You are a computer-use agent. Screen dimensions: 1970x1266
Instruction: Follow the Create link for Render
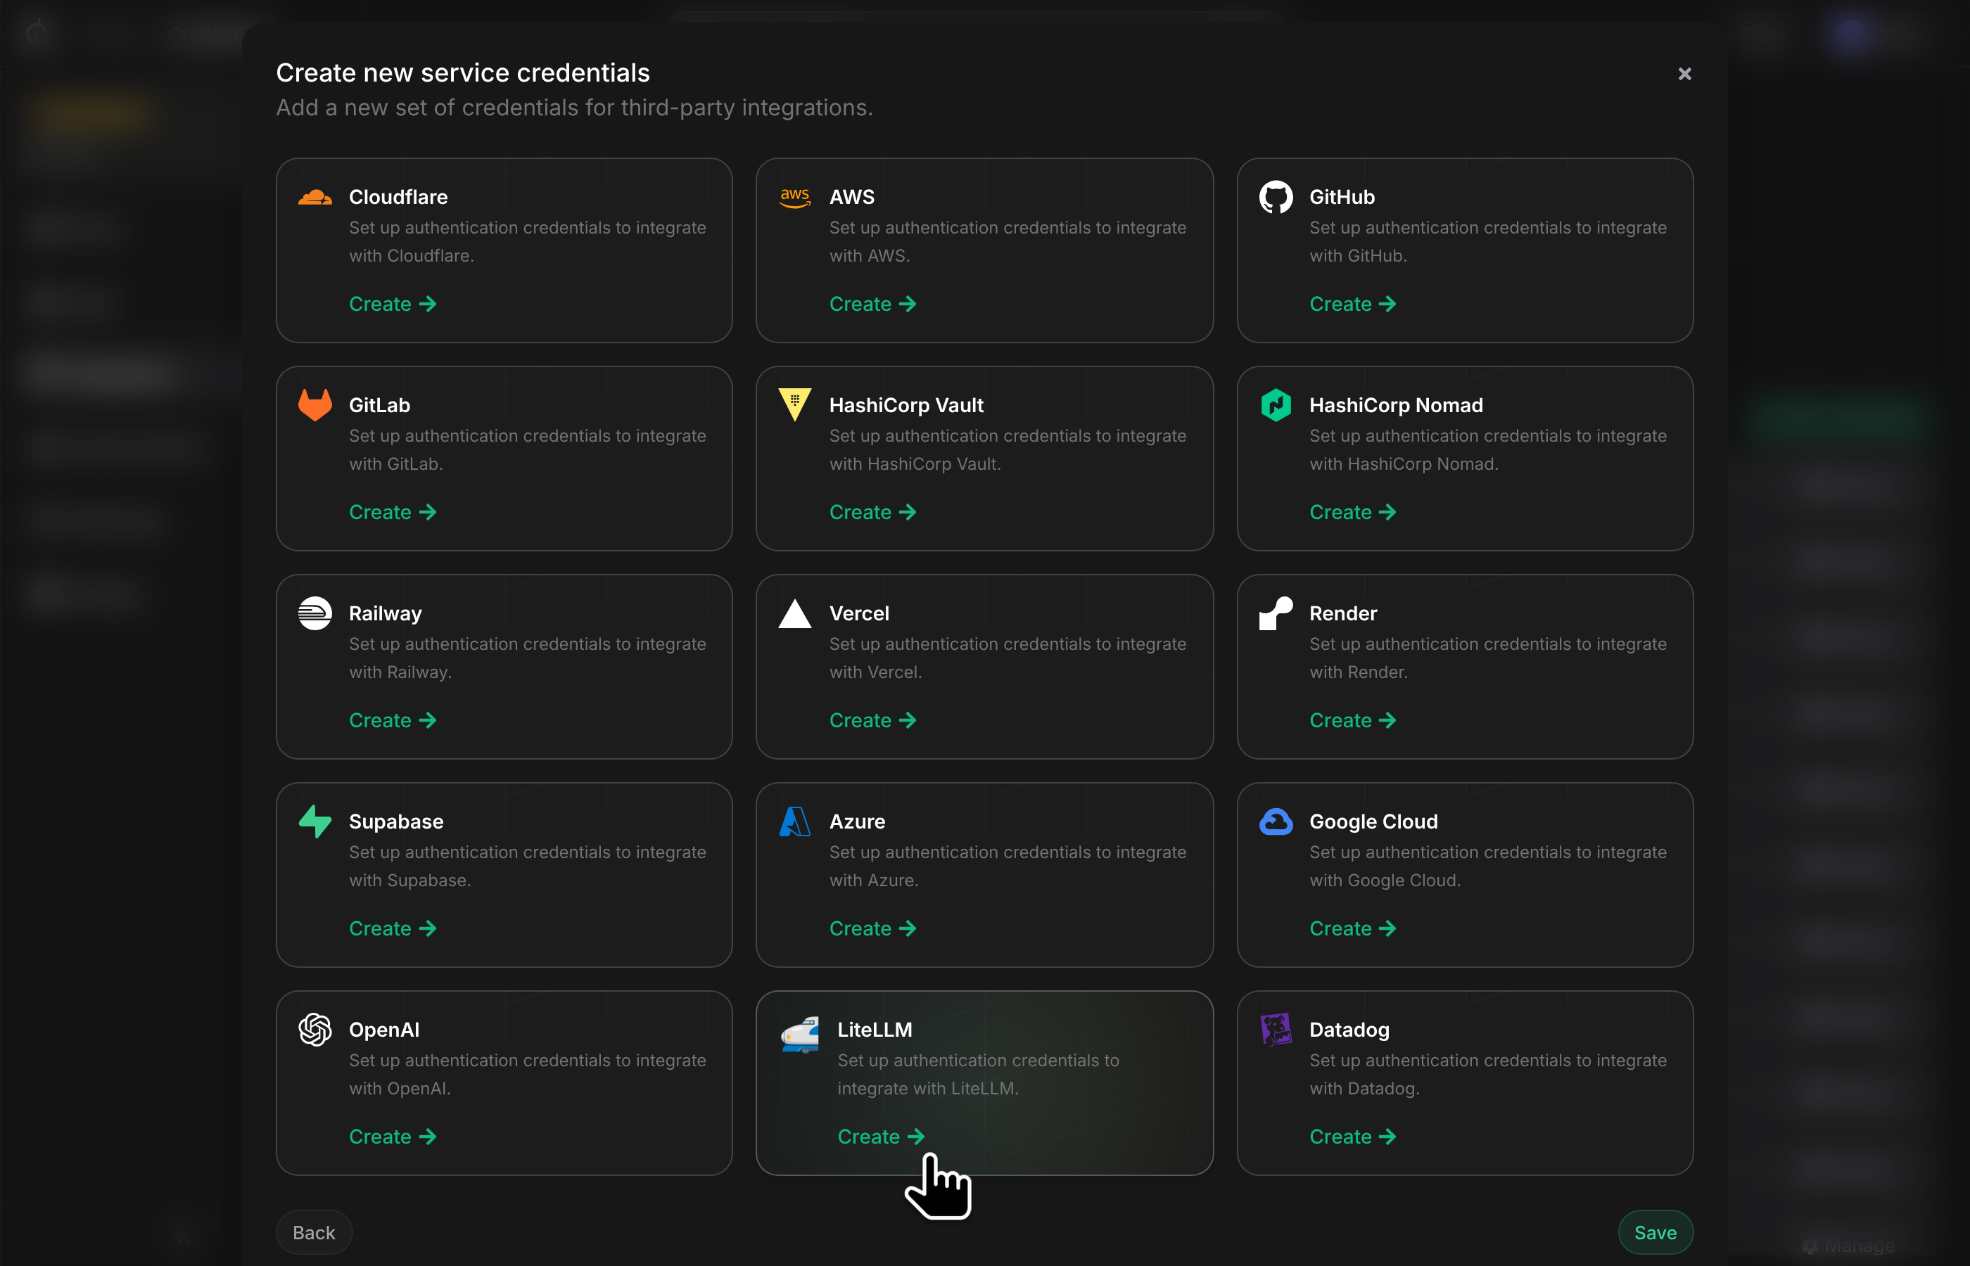(1352, 720)
